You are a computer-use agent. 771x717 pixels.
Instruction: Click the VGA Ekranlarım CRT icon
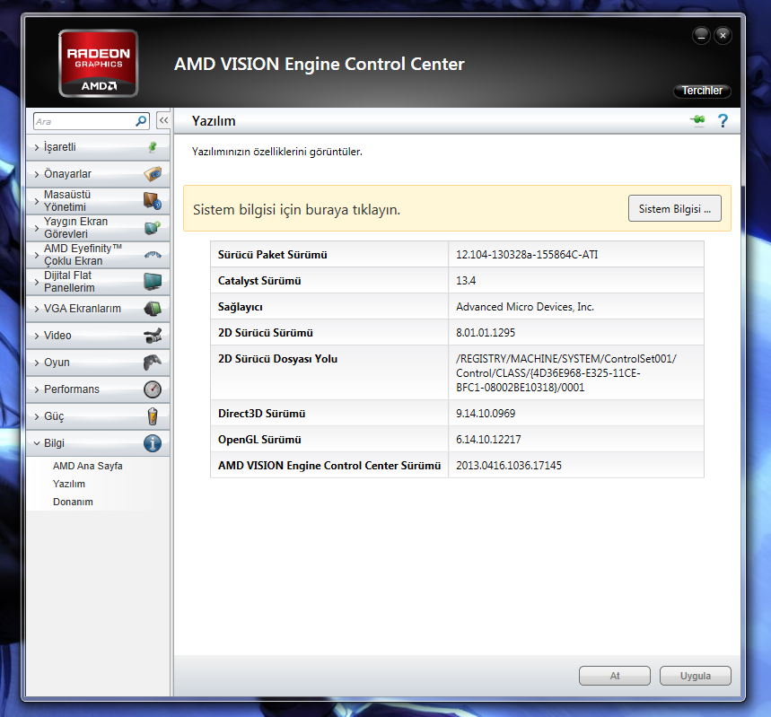pos(153,309)
